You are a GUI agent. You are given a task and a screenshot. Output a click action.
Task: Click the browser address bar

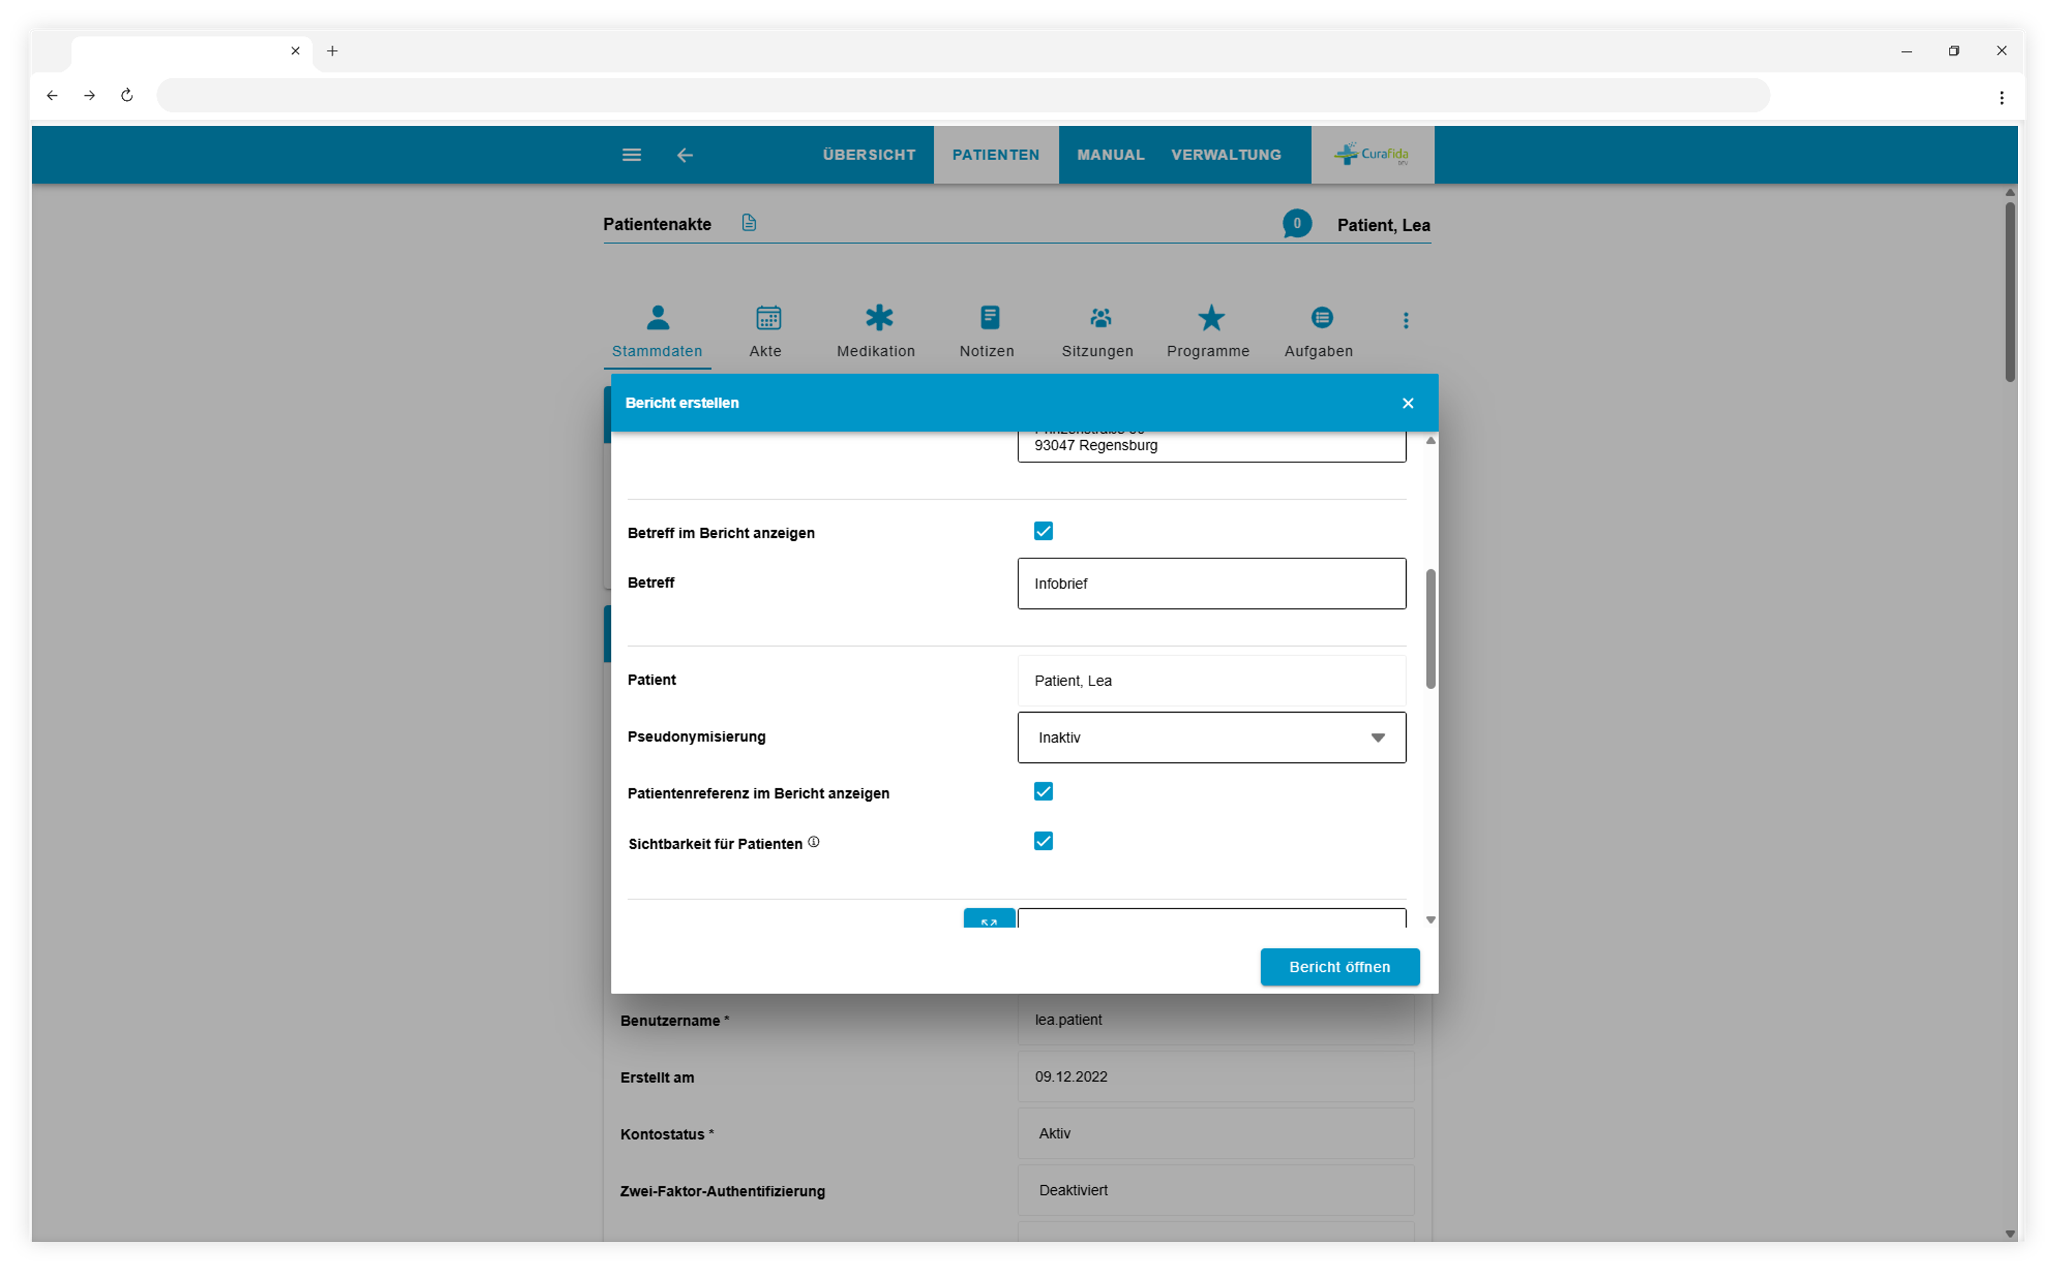(x=963, y=95)
